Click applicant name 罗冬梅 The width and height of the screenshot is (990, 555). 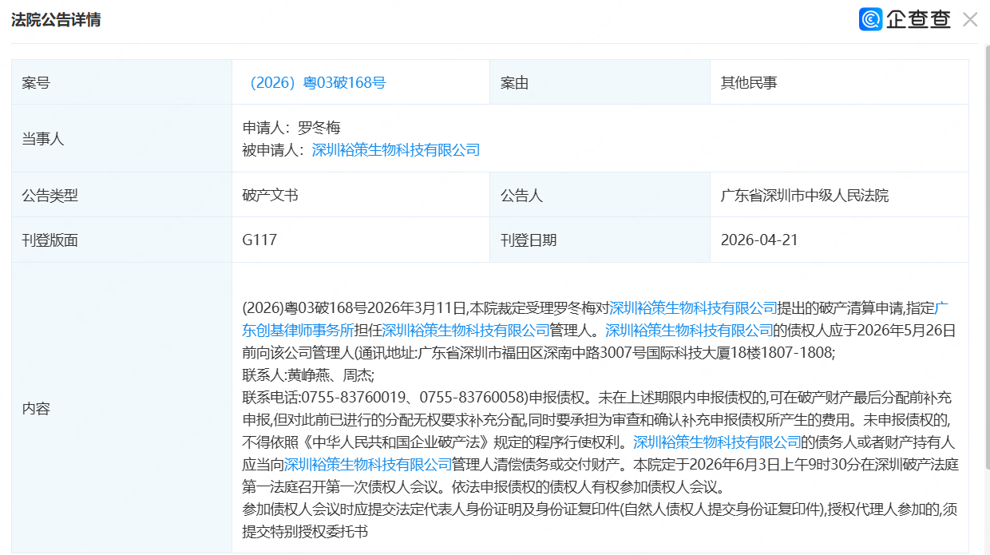click(319, 127)
